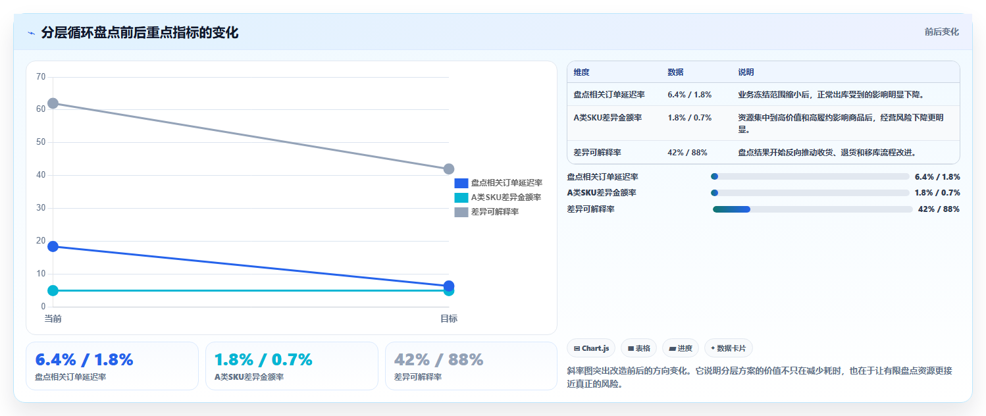Viewport: 986px width, 416px height.
Task: Click the 目标 x-axis label
Action: click(x=449, y=319)
